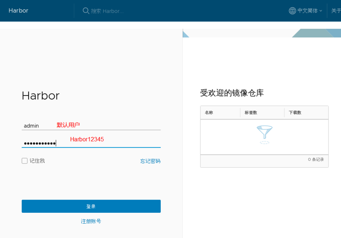Open the 注册账号 sign-up link
Viewport: 341px width, 238px height.
click(91, 221)
